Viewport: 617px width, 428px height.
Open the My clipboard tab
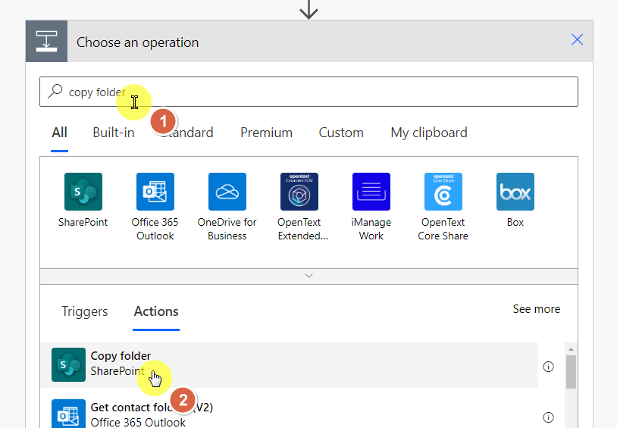pos(429,133)
